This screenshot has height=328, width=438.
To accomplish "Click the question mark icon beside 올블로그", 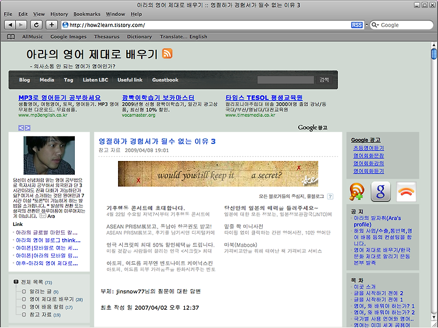I will pyautogui.click(x=330, y=196).
